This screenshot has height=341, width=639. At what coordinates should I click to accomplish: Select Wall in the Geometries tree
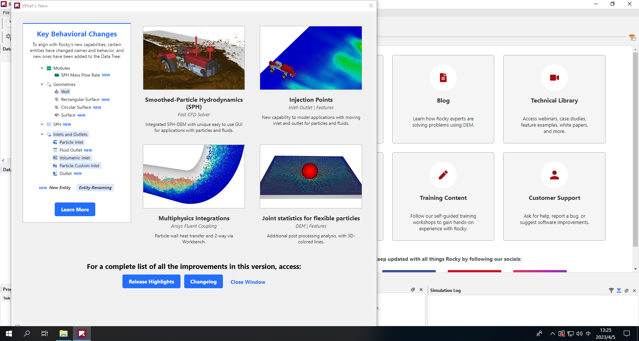coord(65,92)
